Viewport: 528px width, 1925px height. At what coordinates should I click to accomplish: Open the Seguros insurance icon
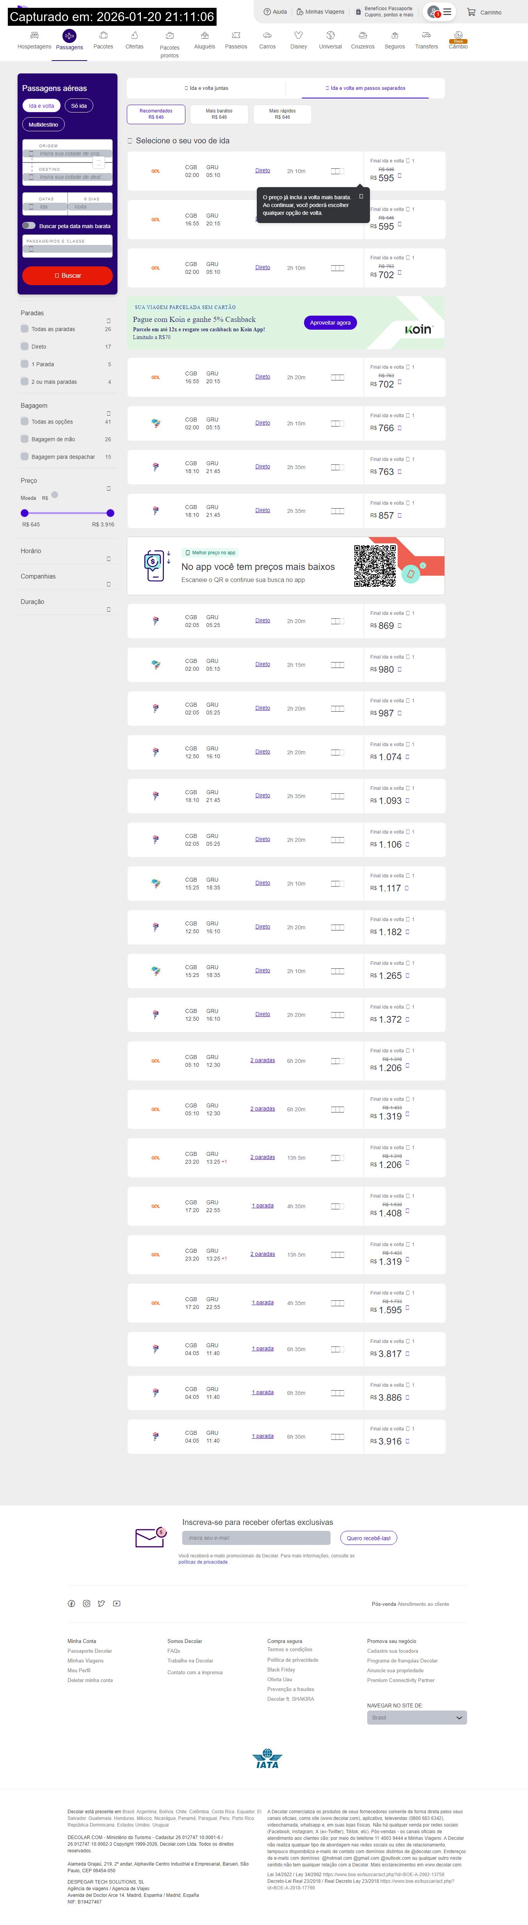pyautogui.click(x=394, y=36)
